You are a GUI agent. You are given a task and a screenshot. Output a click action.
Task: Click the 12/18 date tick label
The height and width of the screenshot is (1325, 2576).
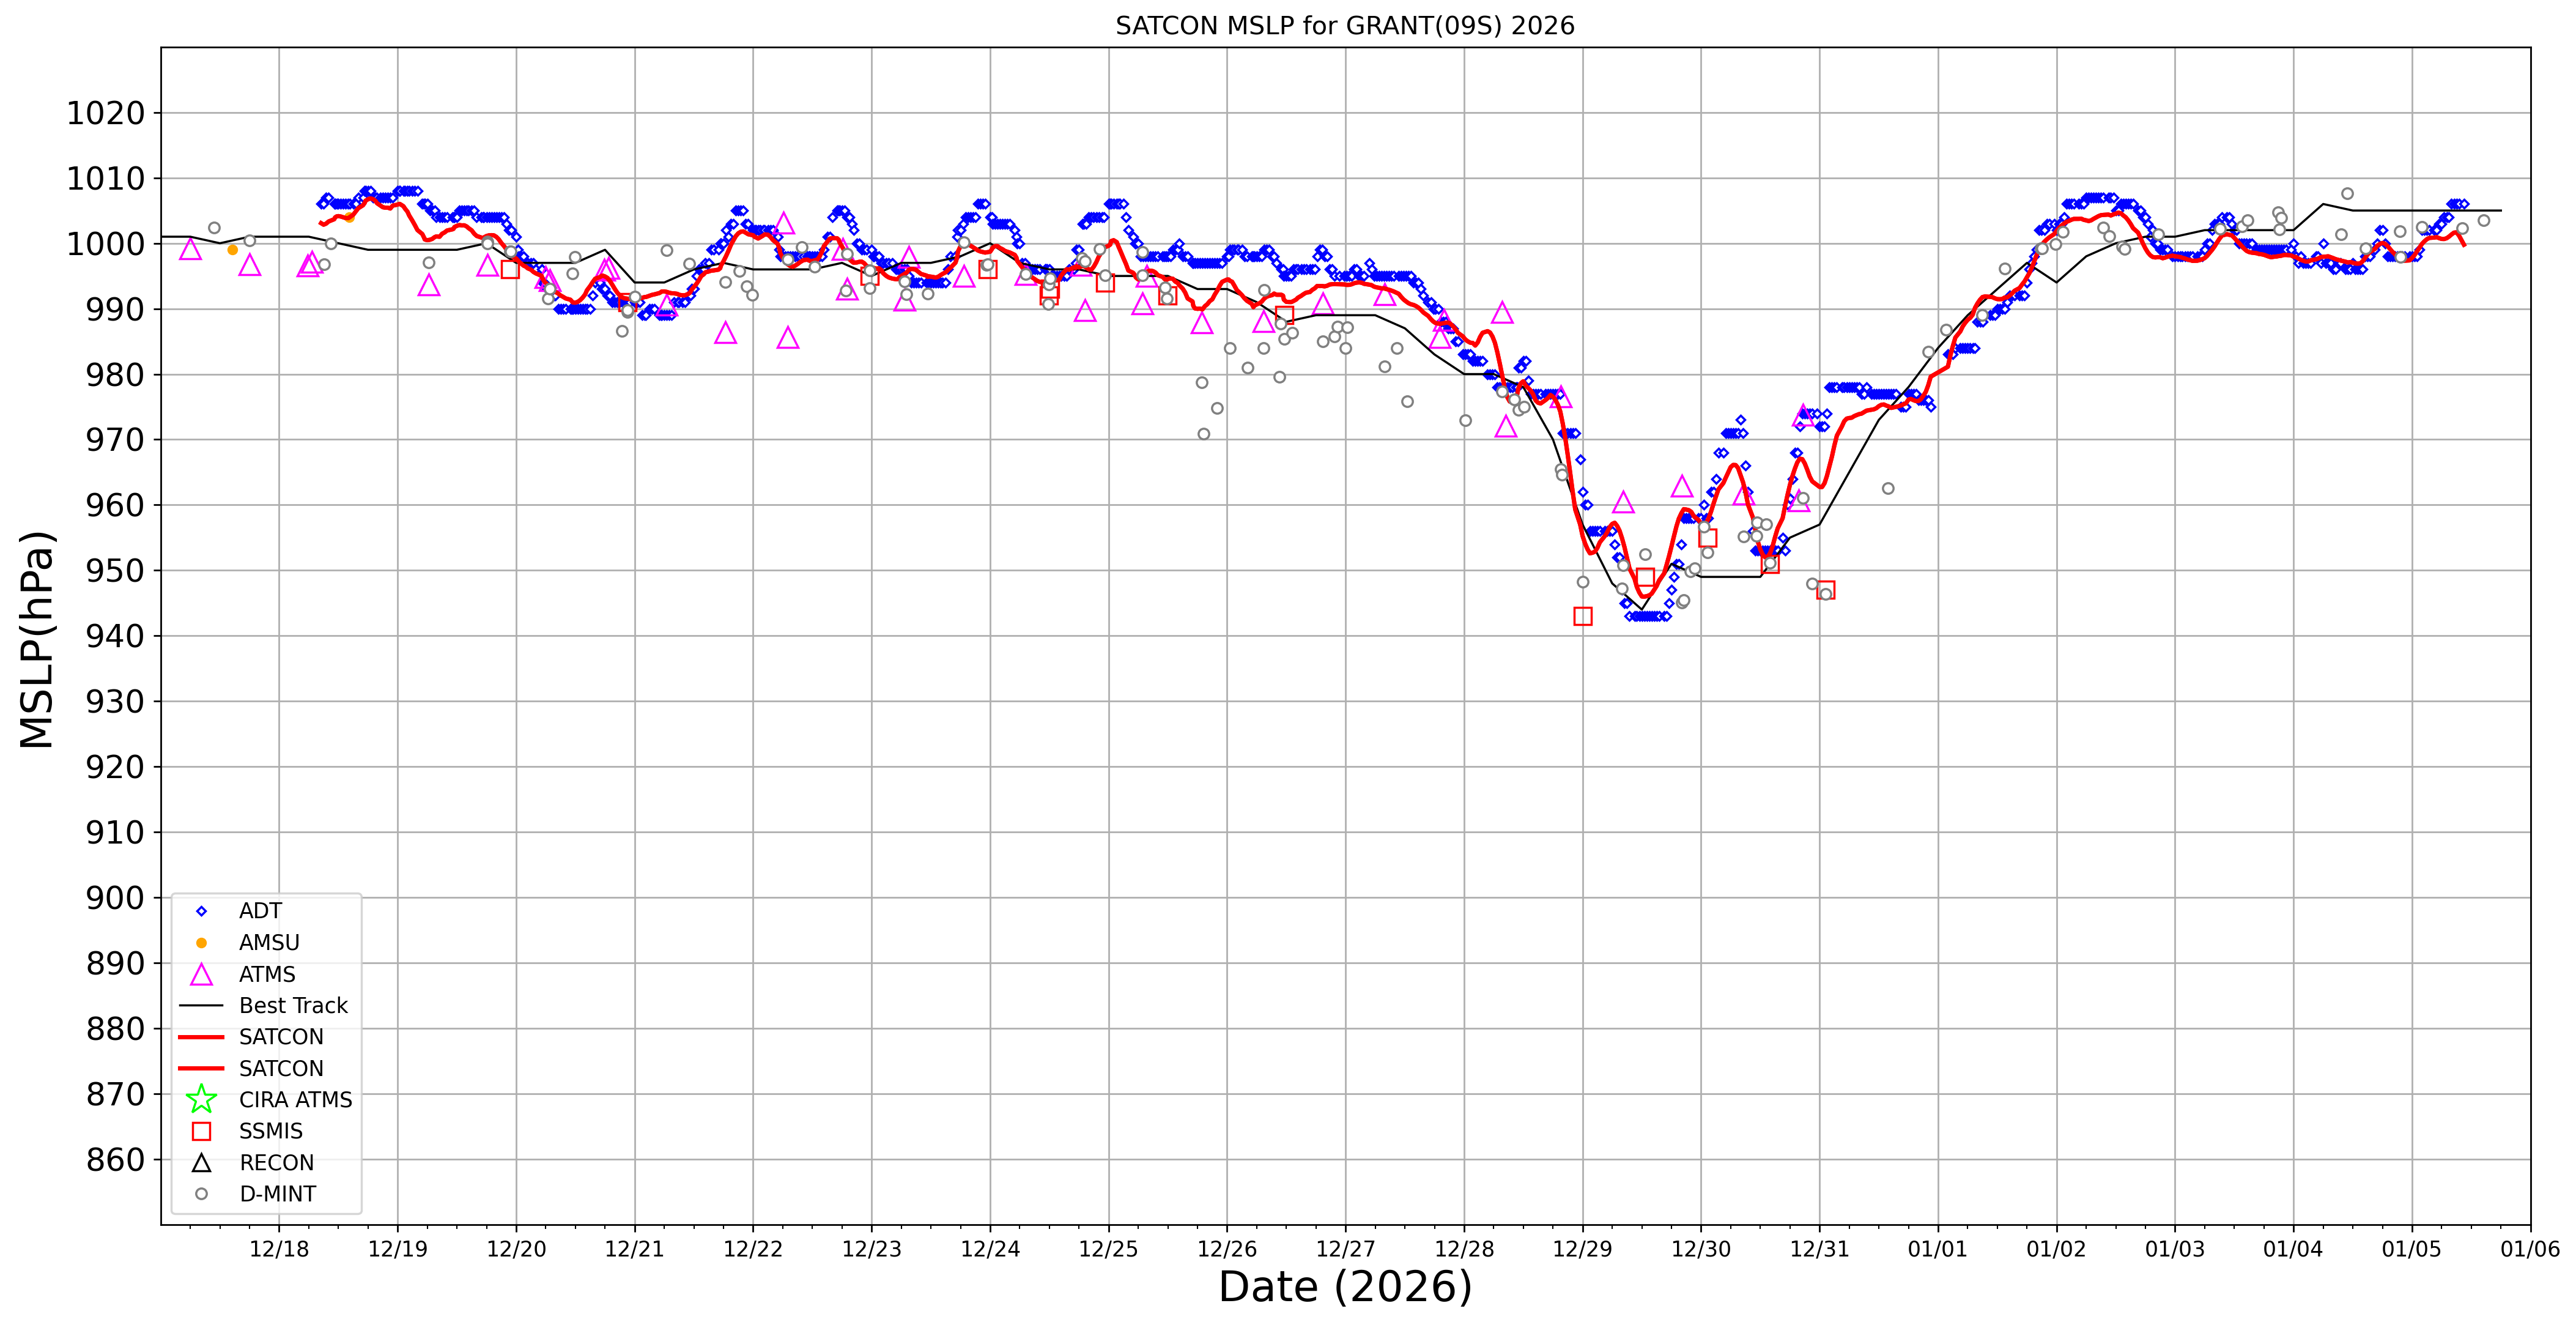click(x=279, y=1249)
